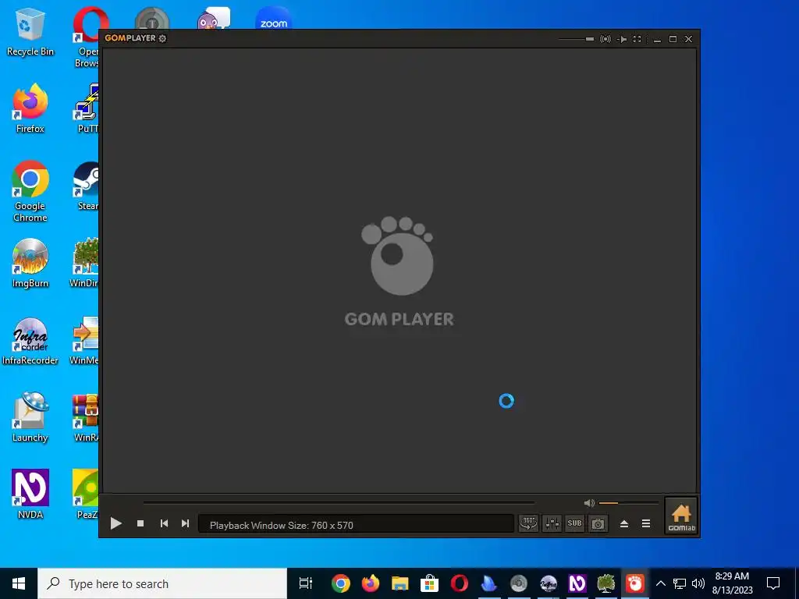Open the clock showing 8:29 AM

click(x=732, y=583)
